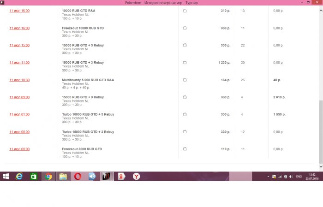This screenshot has width=323, height=207.
Task: Open the 11 июл 10:30 date link
Action: coord(19,80)
